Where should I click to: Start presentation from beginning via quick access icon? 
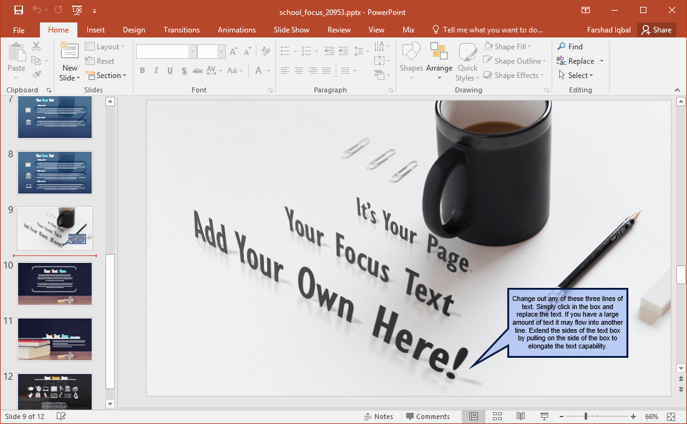tap(77, 10)
